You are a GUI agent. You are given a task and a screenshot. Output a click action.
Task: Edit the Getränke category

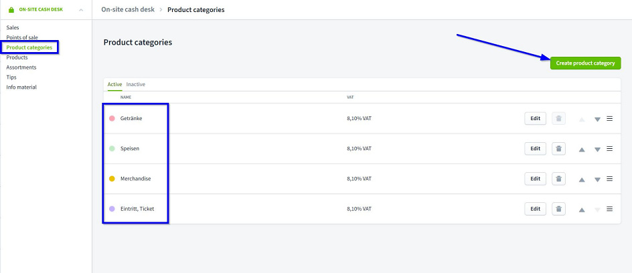coord(536,119)
